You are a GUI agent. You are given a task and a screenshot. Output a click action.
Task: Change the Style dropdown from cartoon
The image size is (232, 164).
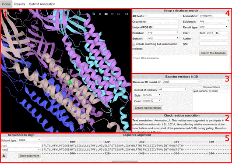coord(151,95)
